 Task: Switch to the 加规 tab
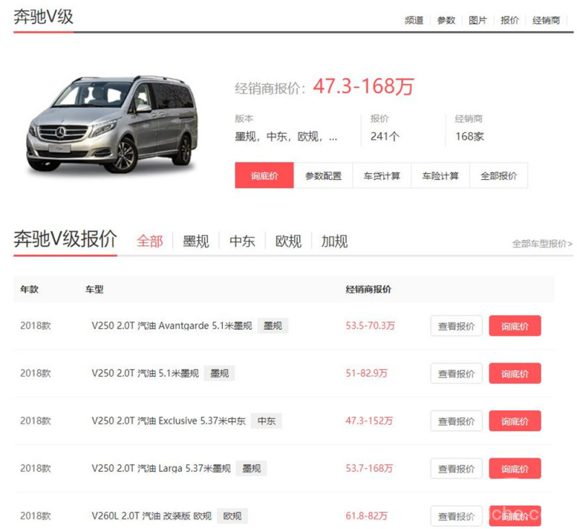(334, 241)
